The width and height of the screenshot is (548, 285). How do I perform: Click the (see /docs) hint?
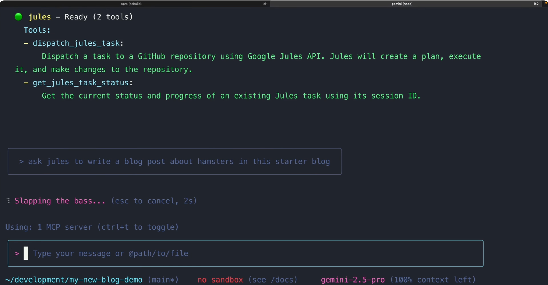[273, 280]
